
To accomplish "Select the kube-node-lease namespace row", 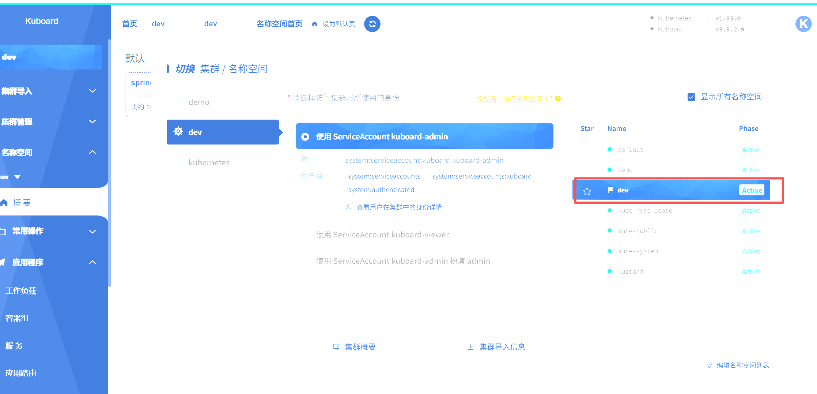I will click(x=671, y=210).
